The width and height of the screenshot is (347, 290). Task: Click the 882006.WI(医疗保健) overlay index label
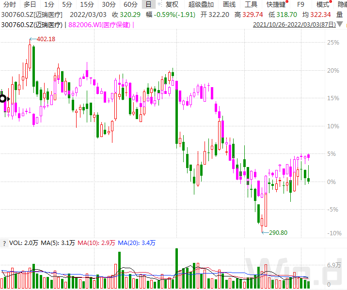[x=100, y=24]
